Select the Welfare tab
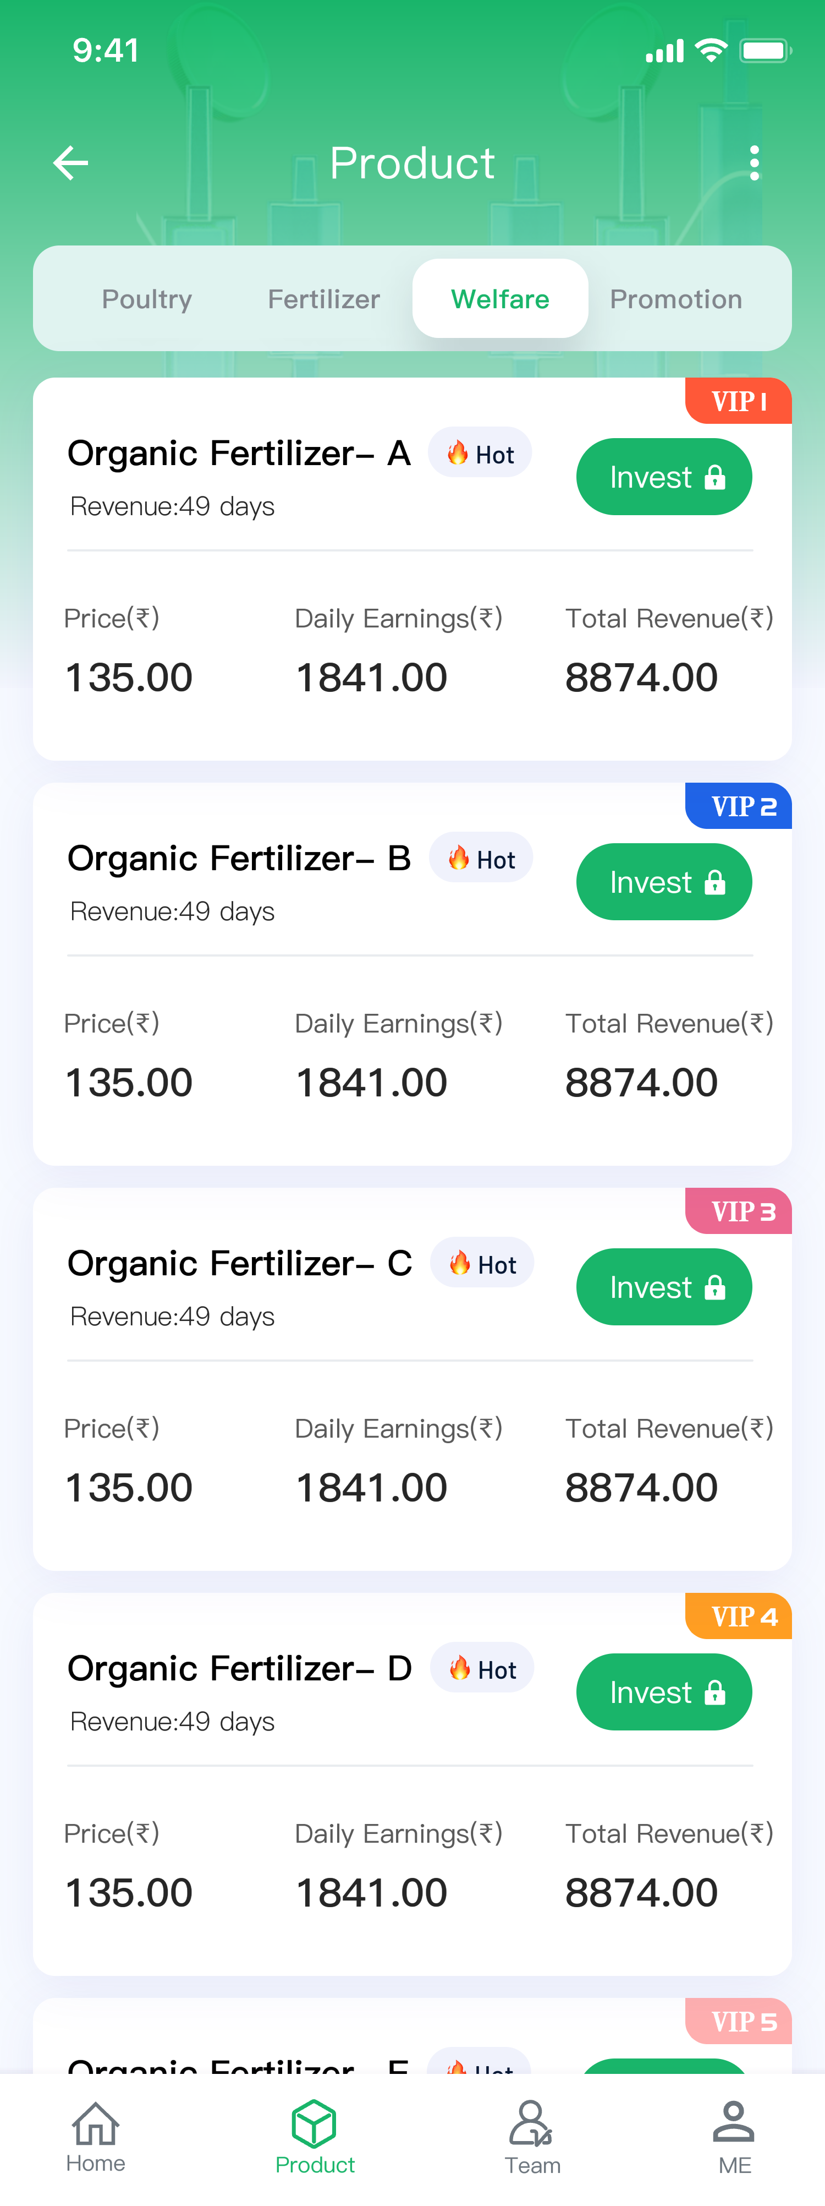This screenshot has height=2206, width=825. point(500,299)
